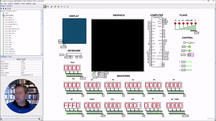Screen dimensions: 216x121
Task: Click the TRAP green LED indicator
Action: (190, 51)
